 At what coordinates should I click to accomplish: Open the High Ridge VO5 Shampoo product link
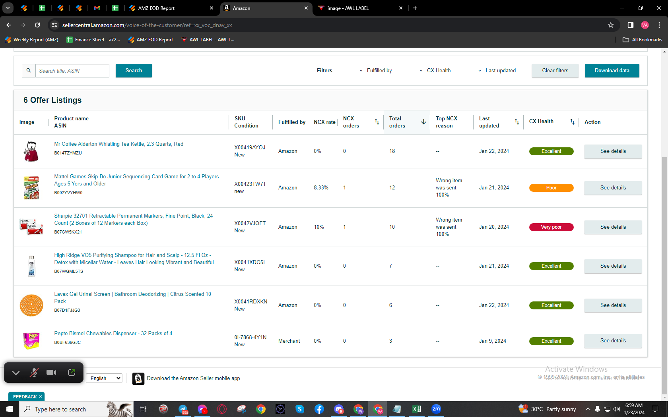click(x=134, y=259)
